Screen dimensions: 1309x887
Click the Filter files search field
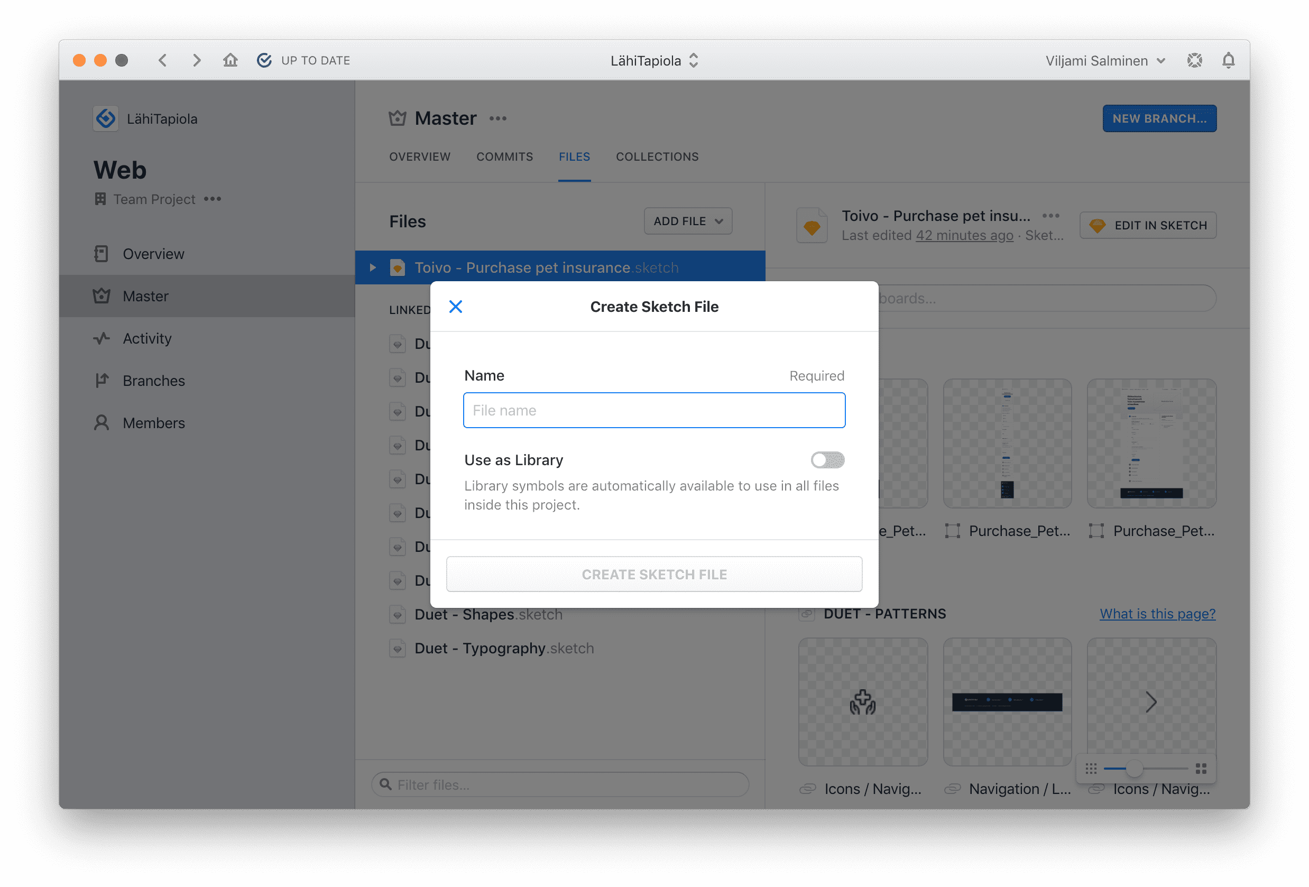[560, 784]
